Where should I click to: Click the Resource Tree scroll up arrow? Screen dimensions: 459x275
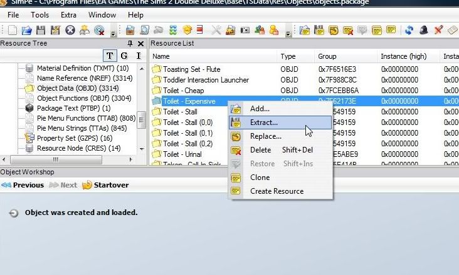click(142, 69)
